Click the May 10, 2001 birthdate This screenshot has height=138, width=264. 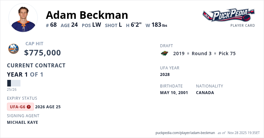(174, 92)
